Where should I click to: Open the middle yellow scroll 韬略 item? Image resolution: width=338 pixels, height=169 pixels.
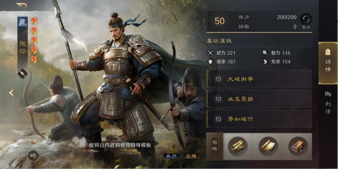click(268, 146)
